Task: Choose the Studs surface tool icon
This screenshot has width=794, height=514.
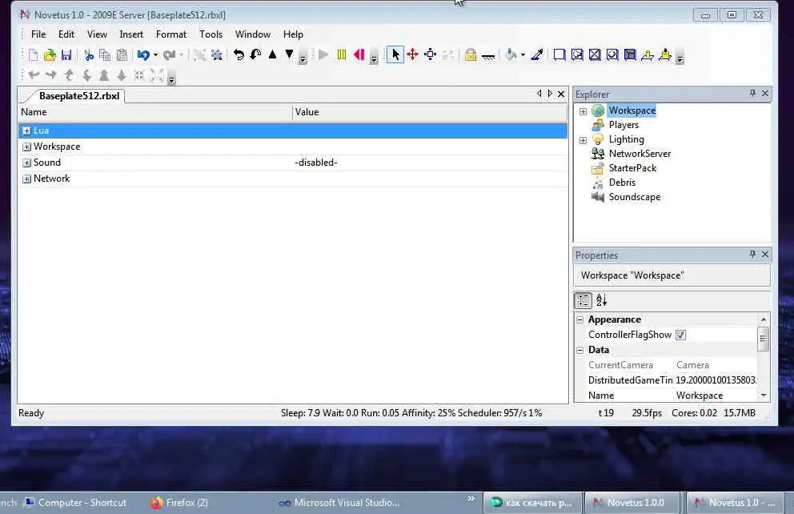Action: tap(612, 54)
